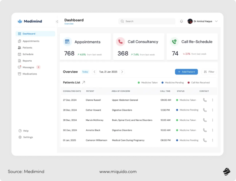The width and height of the screenshot is (236, 181).
Task: Click patient name Dianne Russell
Action: pos(93,100)
